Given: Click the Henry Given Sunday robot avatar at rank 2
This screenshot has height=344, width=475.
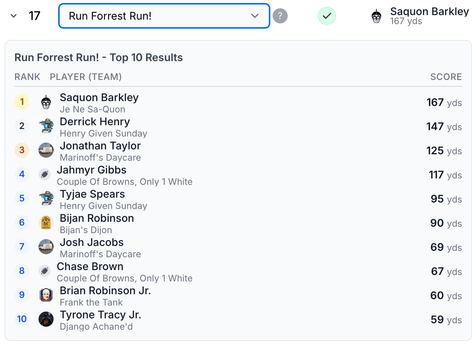Looking at the screenshot, I should (x=46, y=126).
